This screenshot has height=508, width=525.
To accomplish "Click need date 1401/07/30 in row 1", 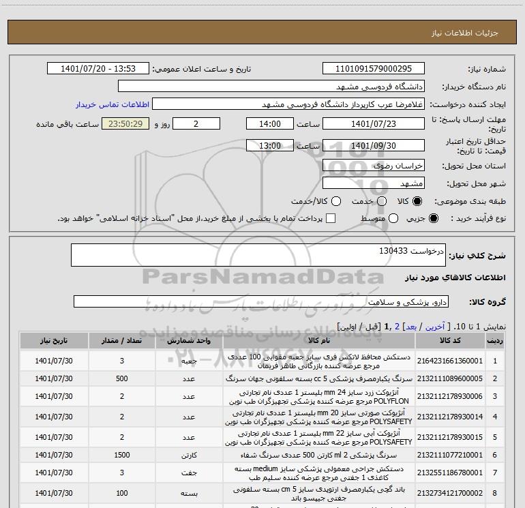I will (x=54, y=361).
